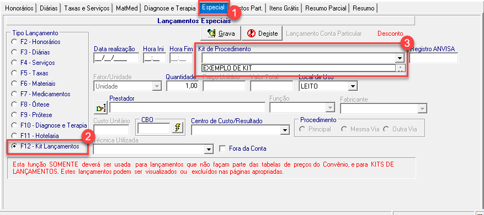Click the Custo Unitário field
The width and height of the screenshot is (484, 215).
[x=111, y=130]
